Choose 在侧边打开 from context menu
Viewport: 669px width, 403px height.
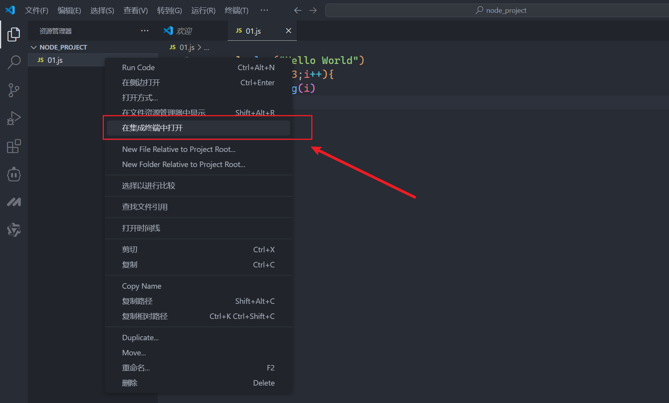coord(198,83)
